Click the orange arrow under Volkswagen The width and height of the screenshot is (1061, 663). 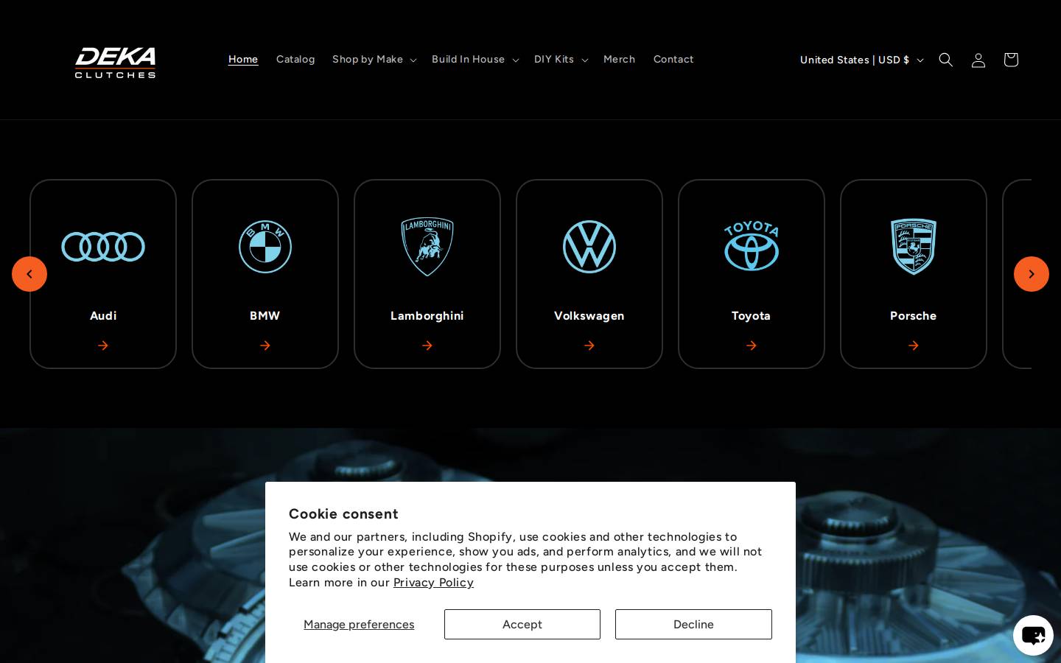(589, 345)
